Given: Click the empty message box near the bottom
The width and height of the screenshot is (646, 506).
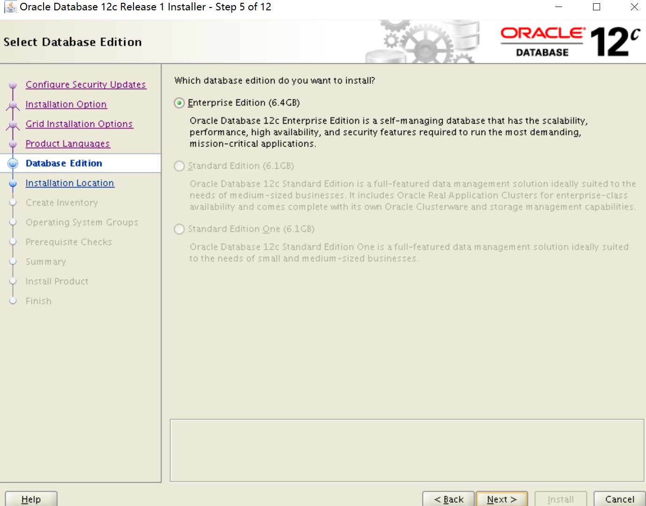Looking at the screenshot, I should 407,450.
